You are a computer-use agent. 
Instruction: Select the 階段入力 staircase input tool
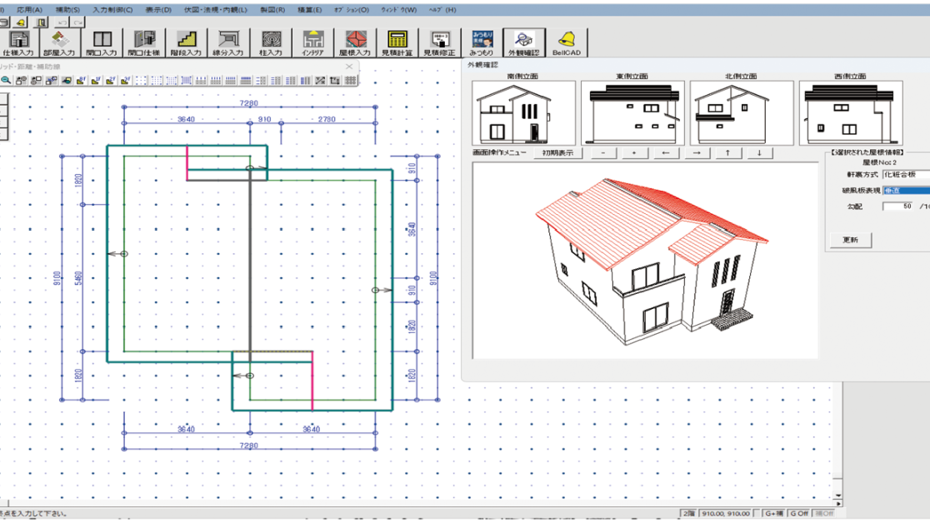click(x=185, y=42)
